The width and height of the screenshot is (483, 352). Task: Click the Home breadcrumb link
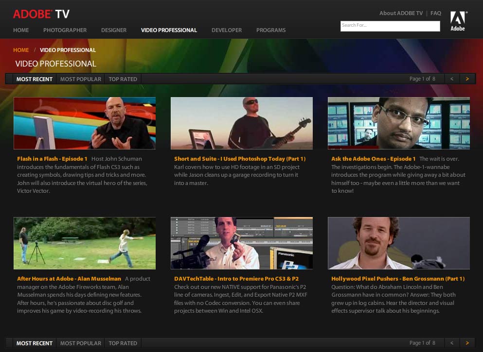pos(21,50)
